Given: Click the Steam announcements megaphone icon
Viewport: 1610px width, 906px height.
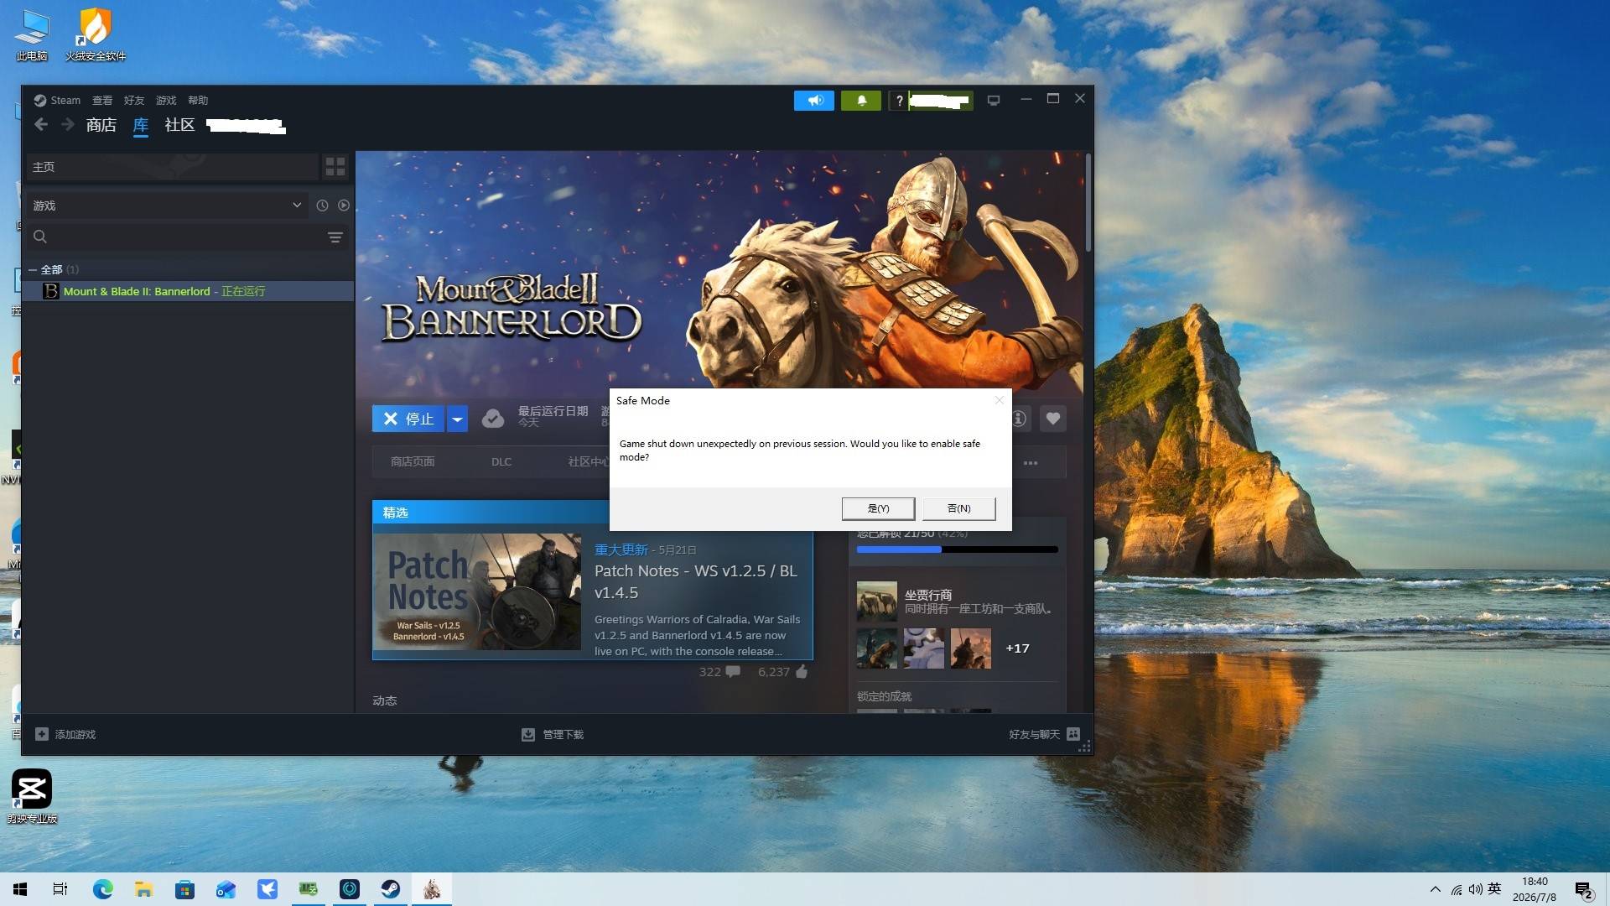Looking at the screenshot, I should (x=814, y=101).
